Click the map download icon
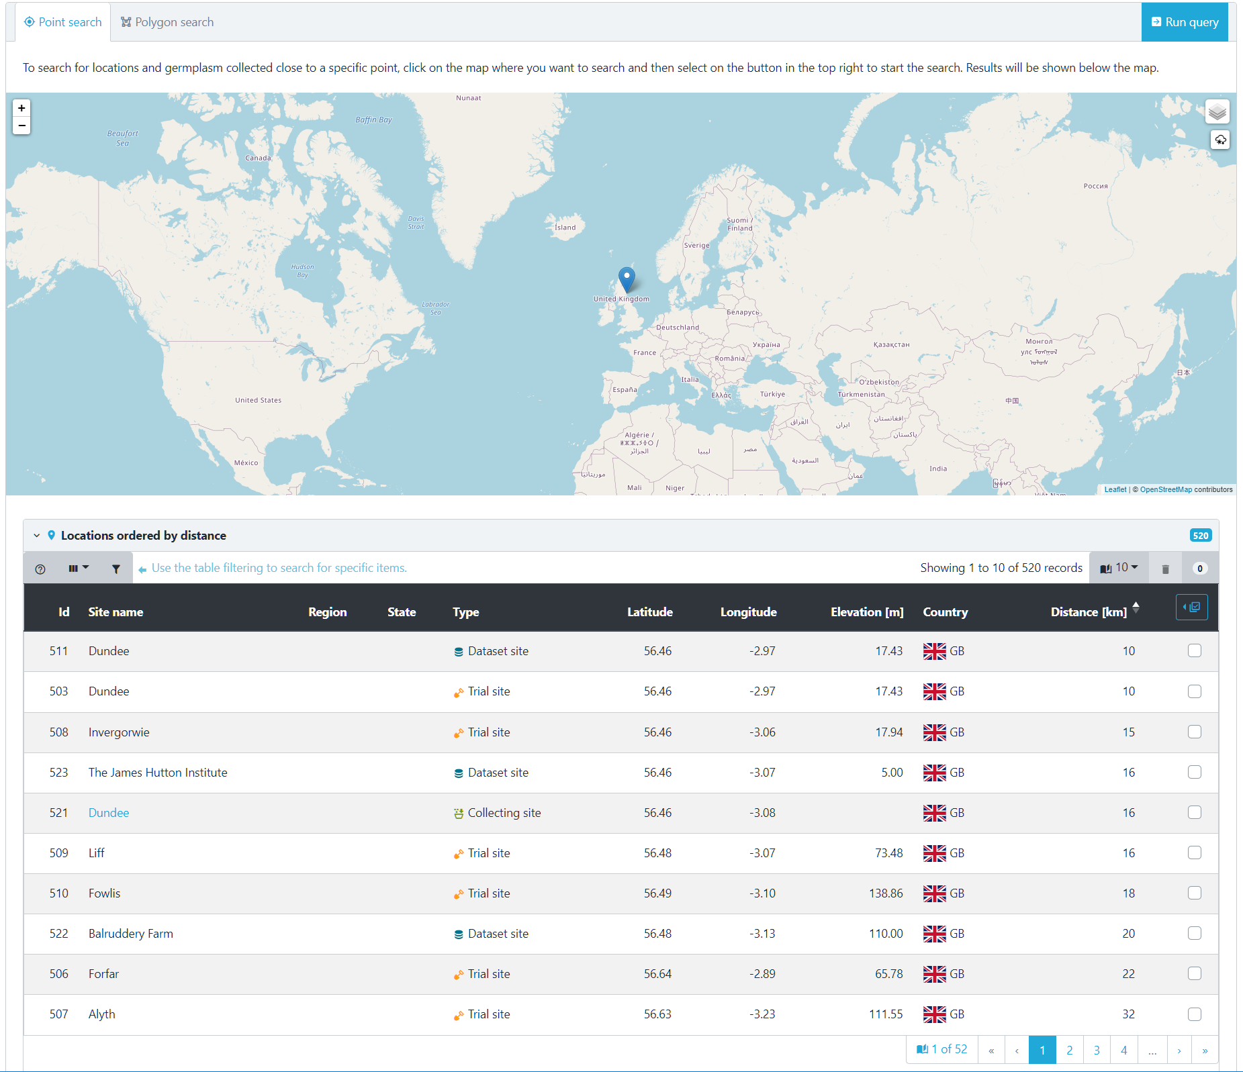1243x1072 pixels. 1219,140
